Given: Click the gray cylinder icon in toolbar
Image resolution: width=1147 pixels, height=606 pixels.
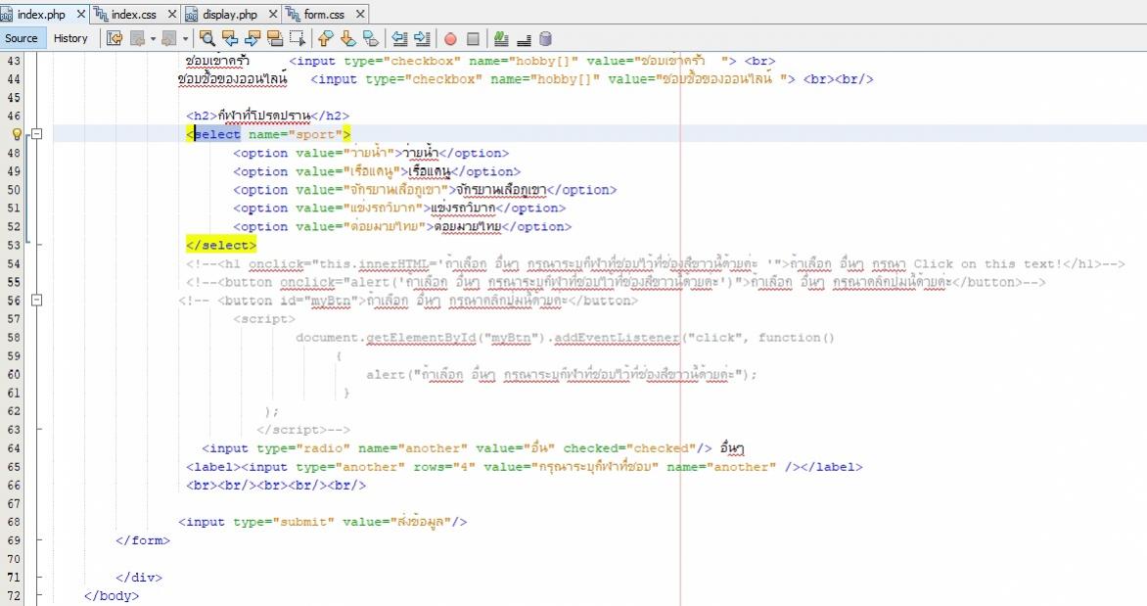Looking at the screenshot, I should click(x=545, y=38).
